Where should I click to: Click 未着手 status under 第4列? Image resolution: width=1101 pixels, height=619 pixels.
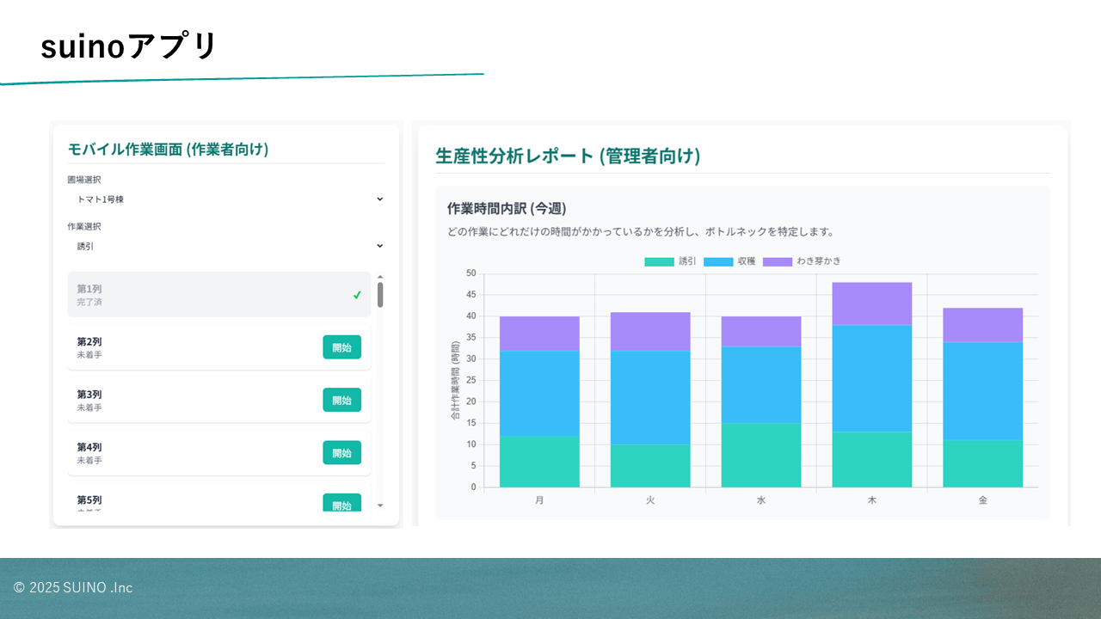(x=89, y=461)
